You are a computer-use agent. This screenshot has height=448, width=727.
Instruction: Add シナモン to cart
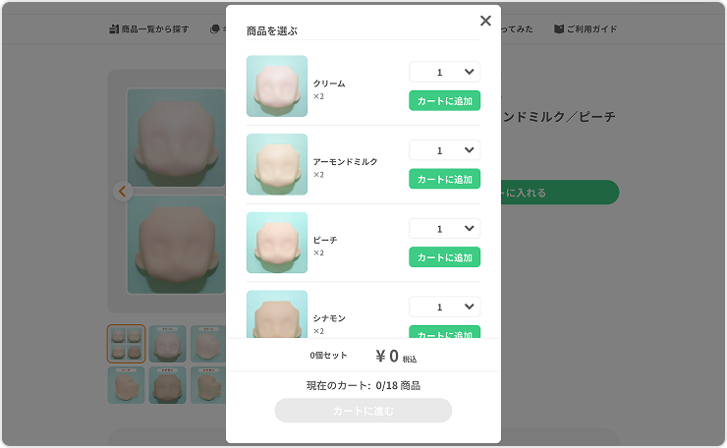[x=444, y=332]
